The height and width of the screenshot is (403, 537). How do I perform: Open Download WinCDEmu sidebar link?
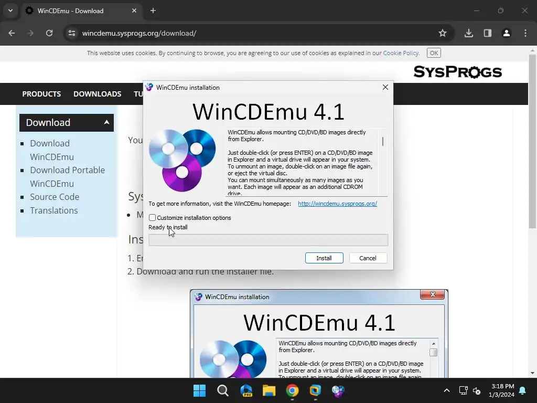coord(52,150)
